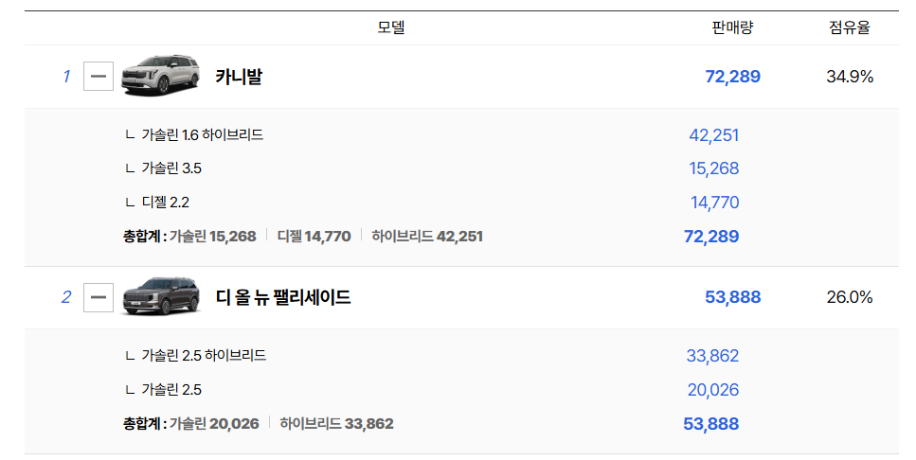Click the 34.9% share value
This screenshot has width=916, height=460.
pyautogui.click(x=850, y=77)
